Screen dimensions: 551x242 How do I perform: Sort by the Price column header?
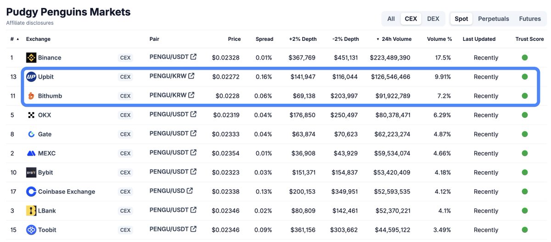click(x=234, y=39)
